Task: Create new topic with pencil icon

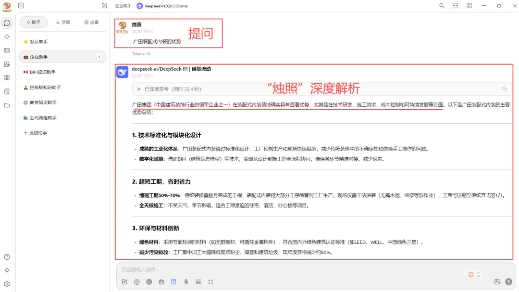Action: [x=104, y=6]
